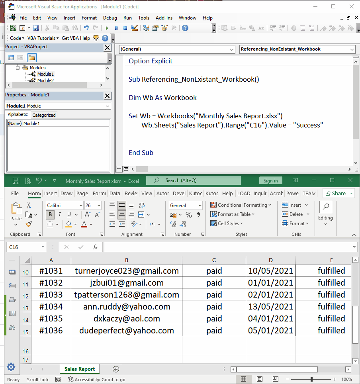360x384 pixels.
Task: Click the Search (Alt+Q) field
Action: click(x=193, y=180)
